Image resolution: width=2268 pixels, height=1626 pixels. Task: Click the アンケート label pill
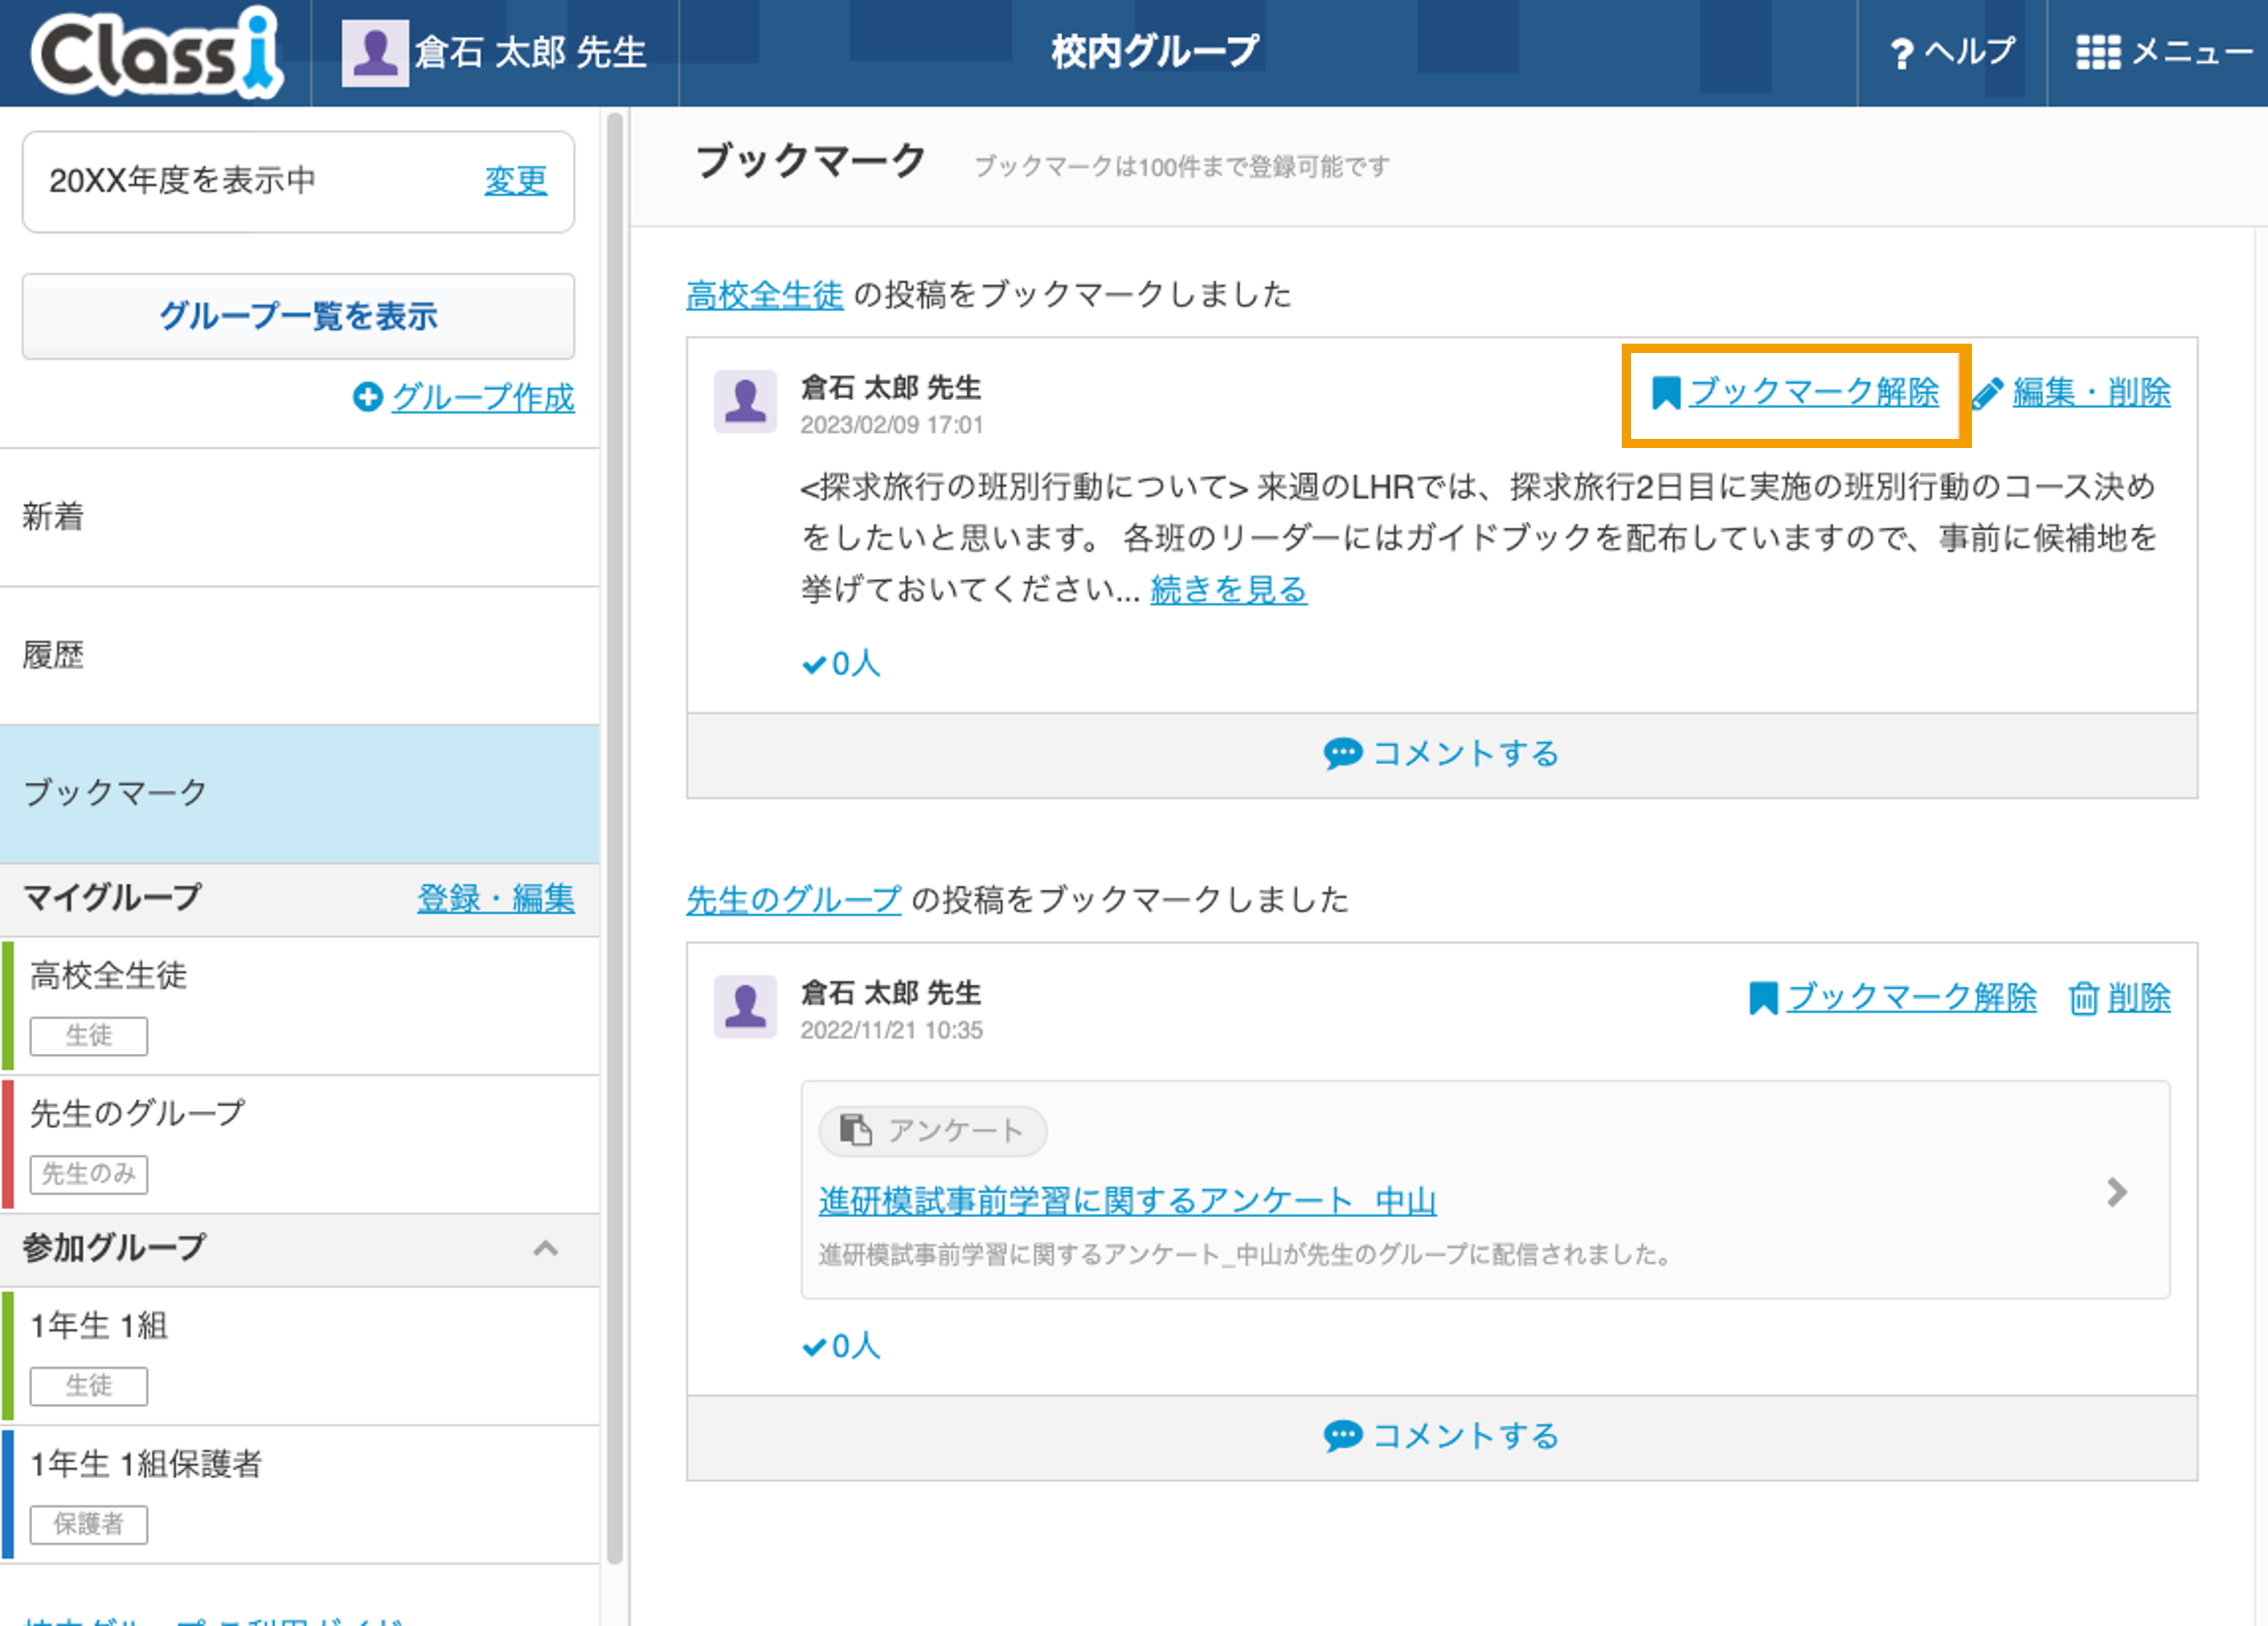pyautogui.click(x=932, y=1131)
